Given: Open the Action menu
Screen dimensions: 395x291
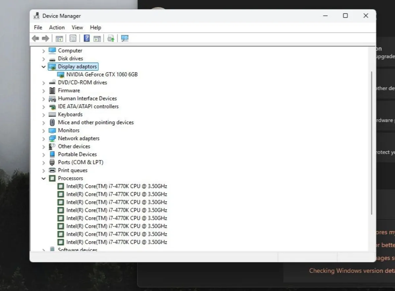Looking at the screenshot, I should tap(57, 28).
